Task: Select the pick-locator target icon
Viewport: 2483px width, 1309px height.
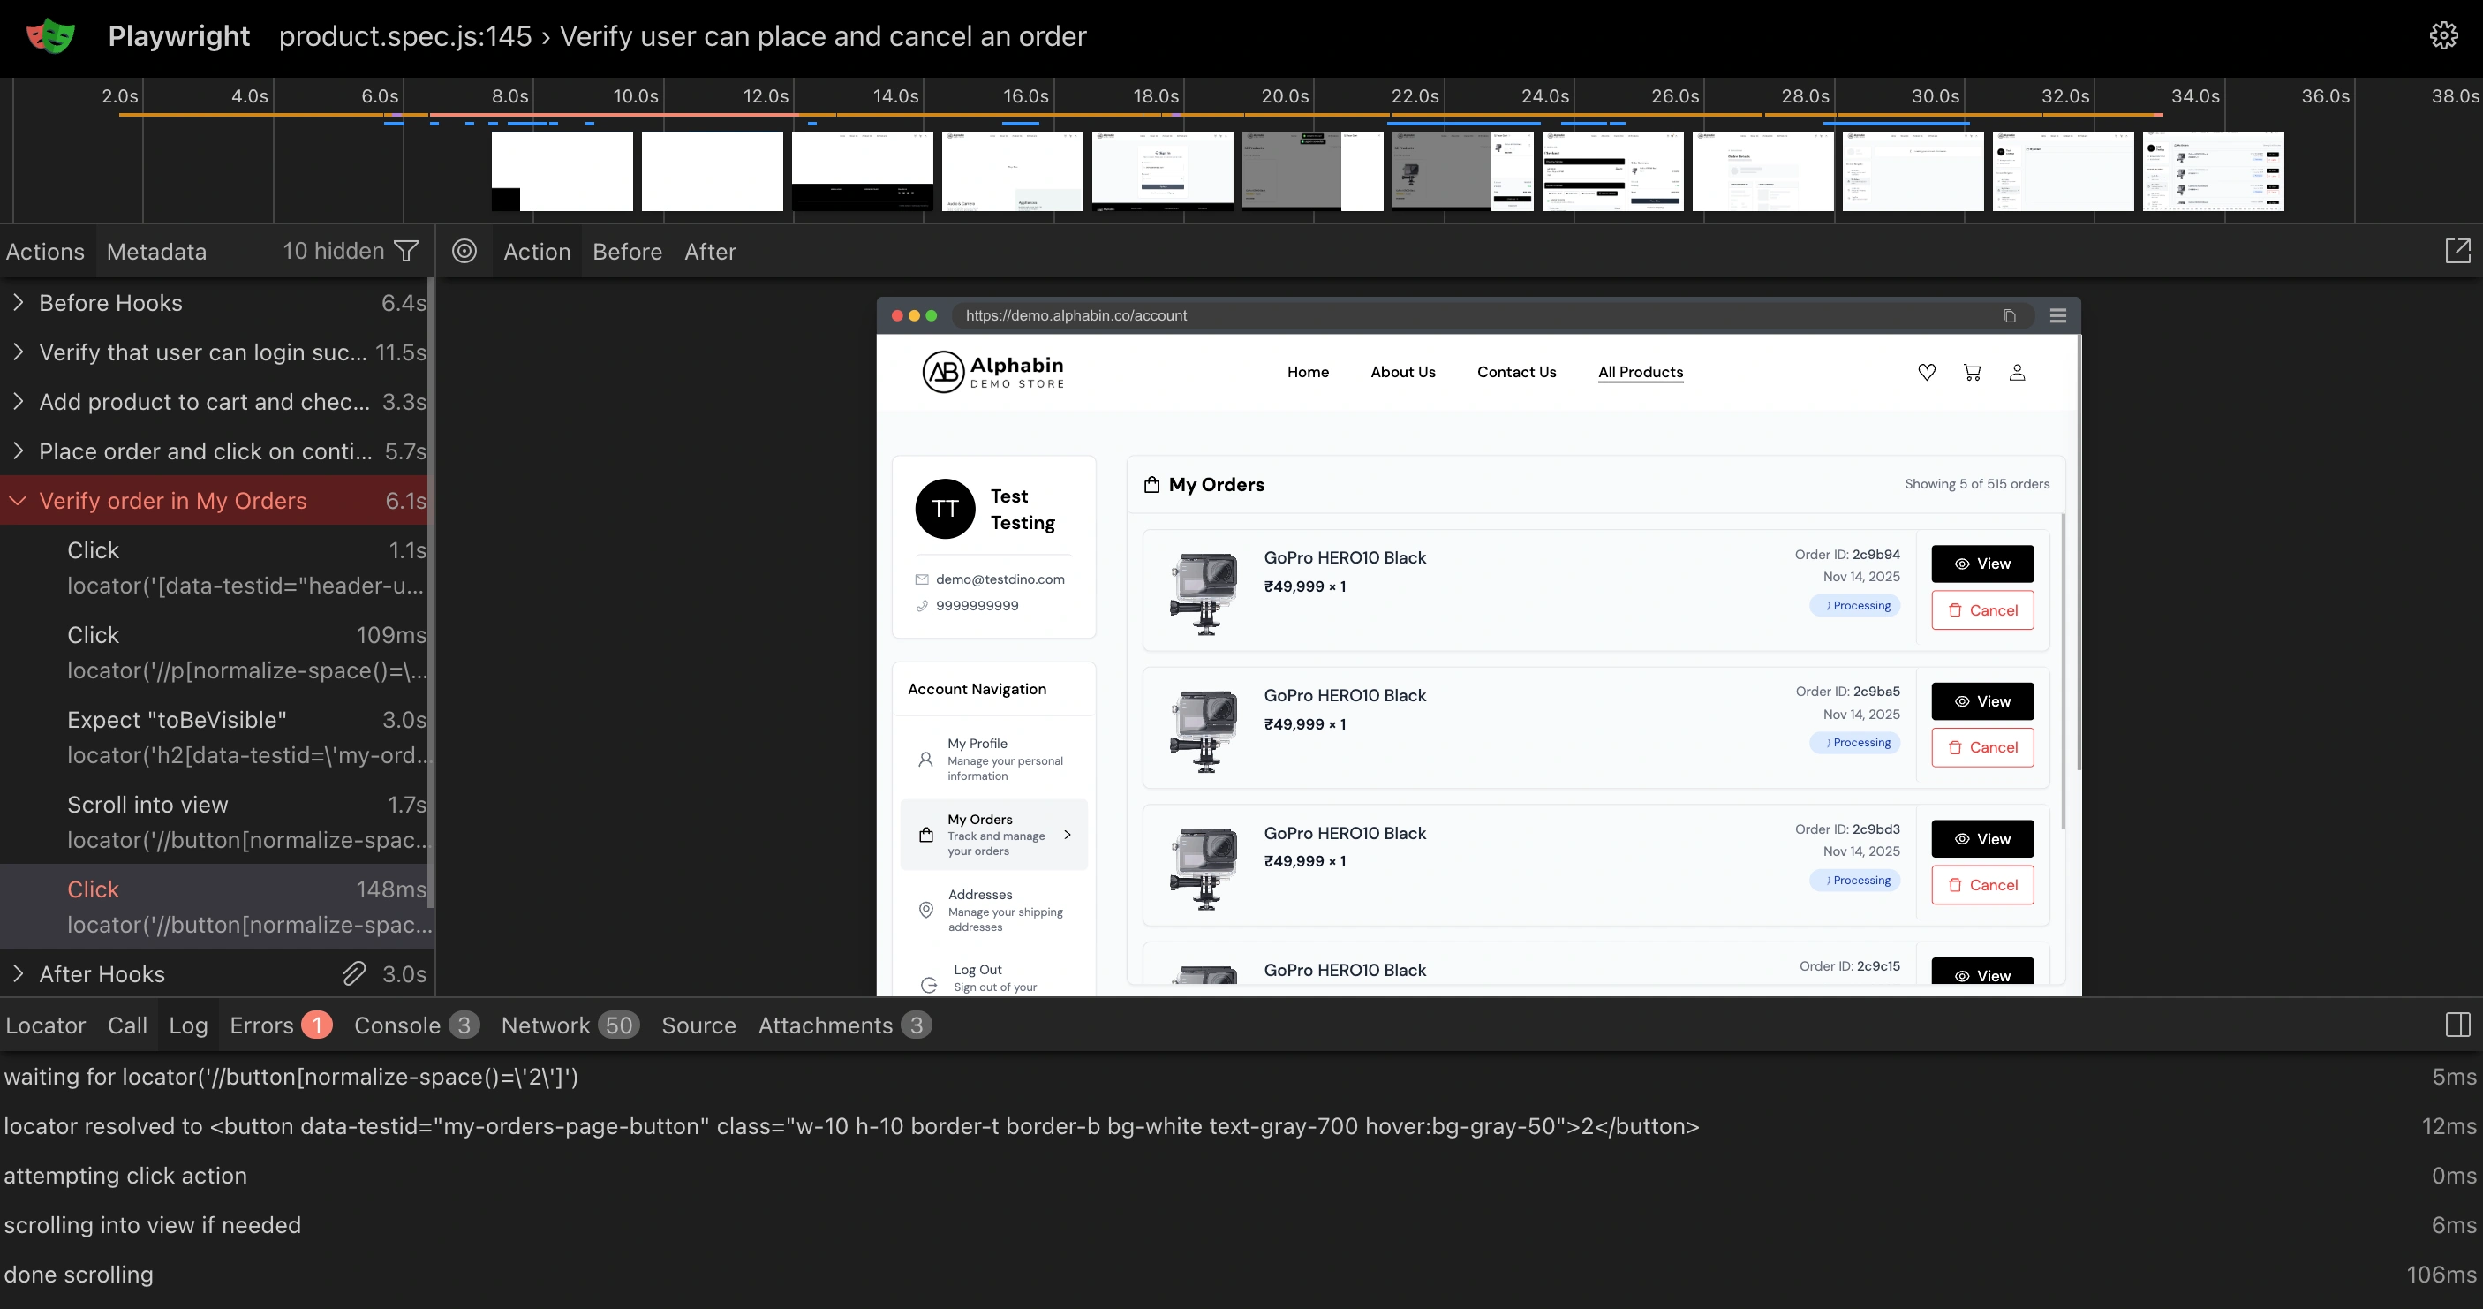Action: (464, 251)
